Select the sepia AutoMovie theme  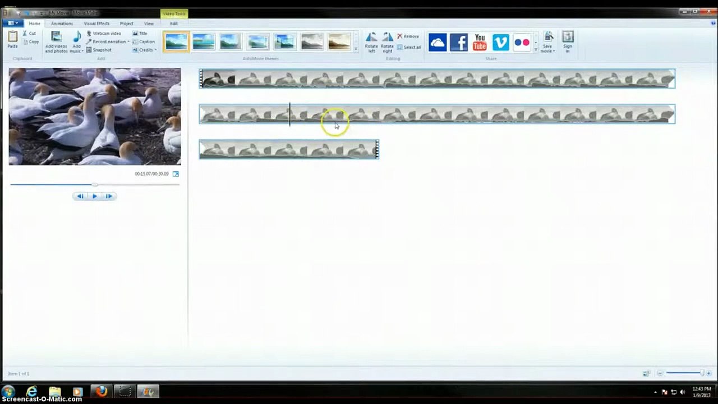pyautogui.click(x=339, y=42)
